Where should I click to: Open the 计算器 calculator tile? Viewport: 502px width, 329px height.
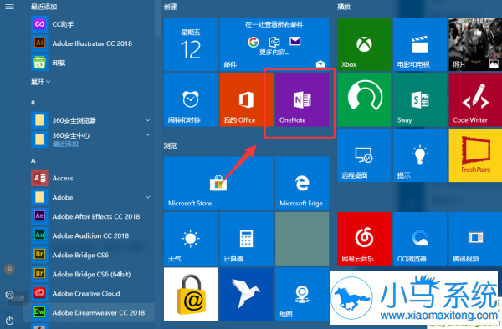click(x=246, y=239)
